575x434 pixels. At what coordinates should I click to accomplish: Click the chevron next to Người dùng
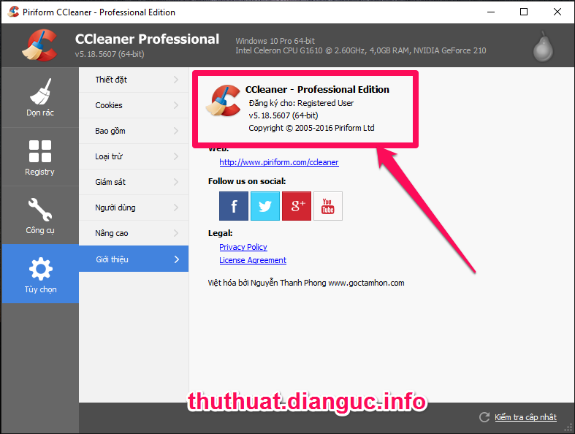tap(176, 208)
